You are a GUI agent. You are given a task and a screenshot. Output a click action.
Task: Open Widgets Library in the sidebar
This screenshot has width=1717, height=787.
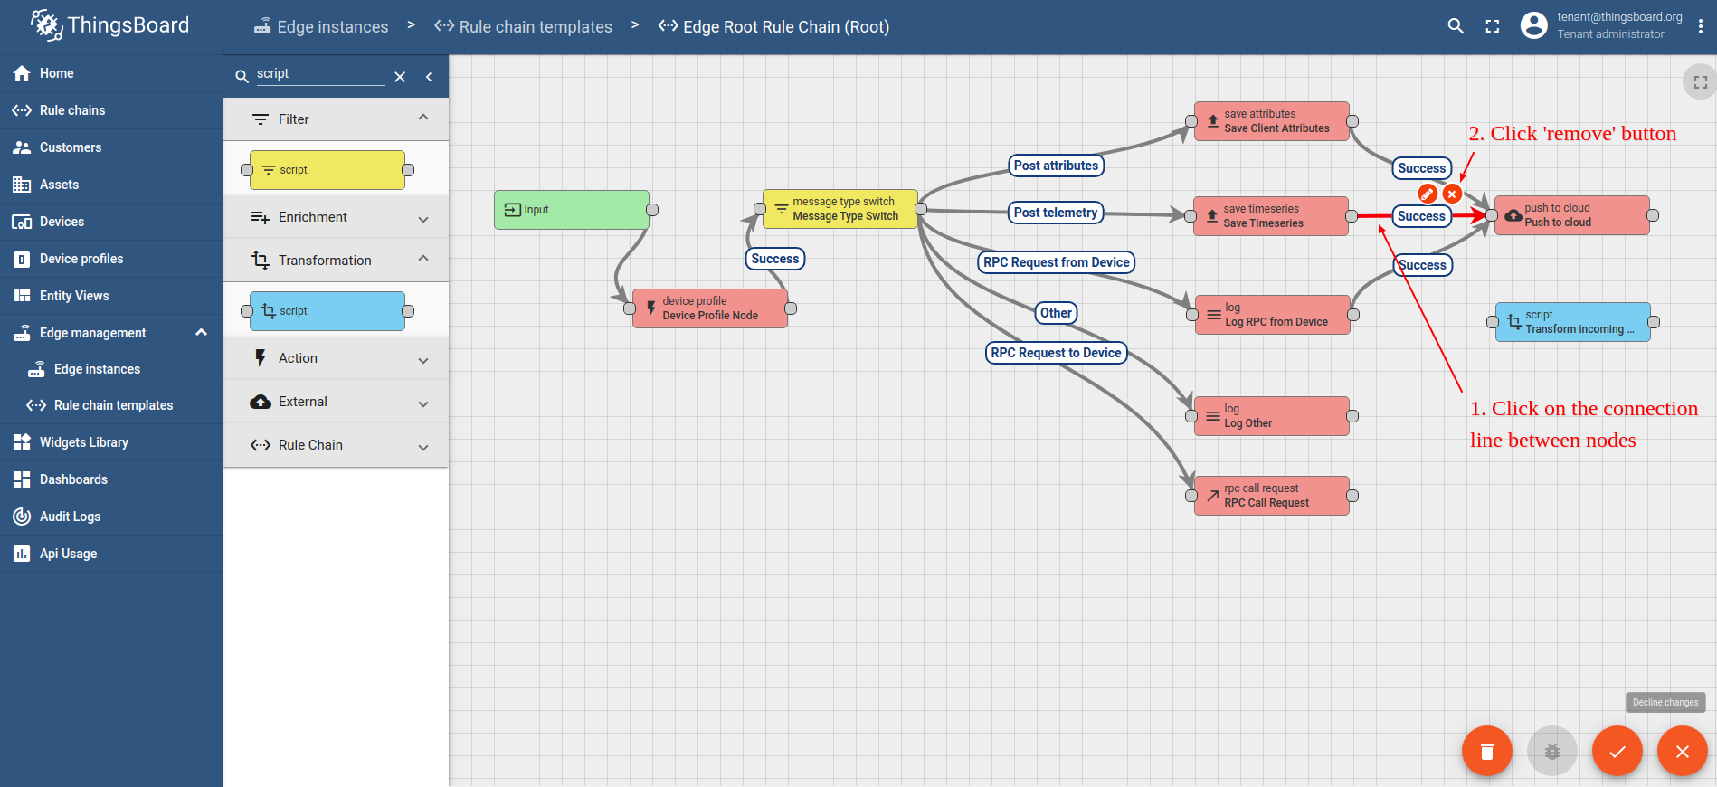tap(111, 442)
